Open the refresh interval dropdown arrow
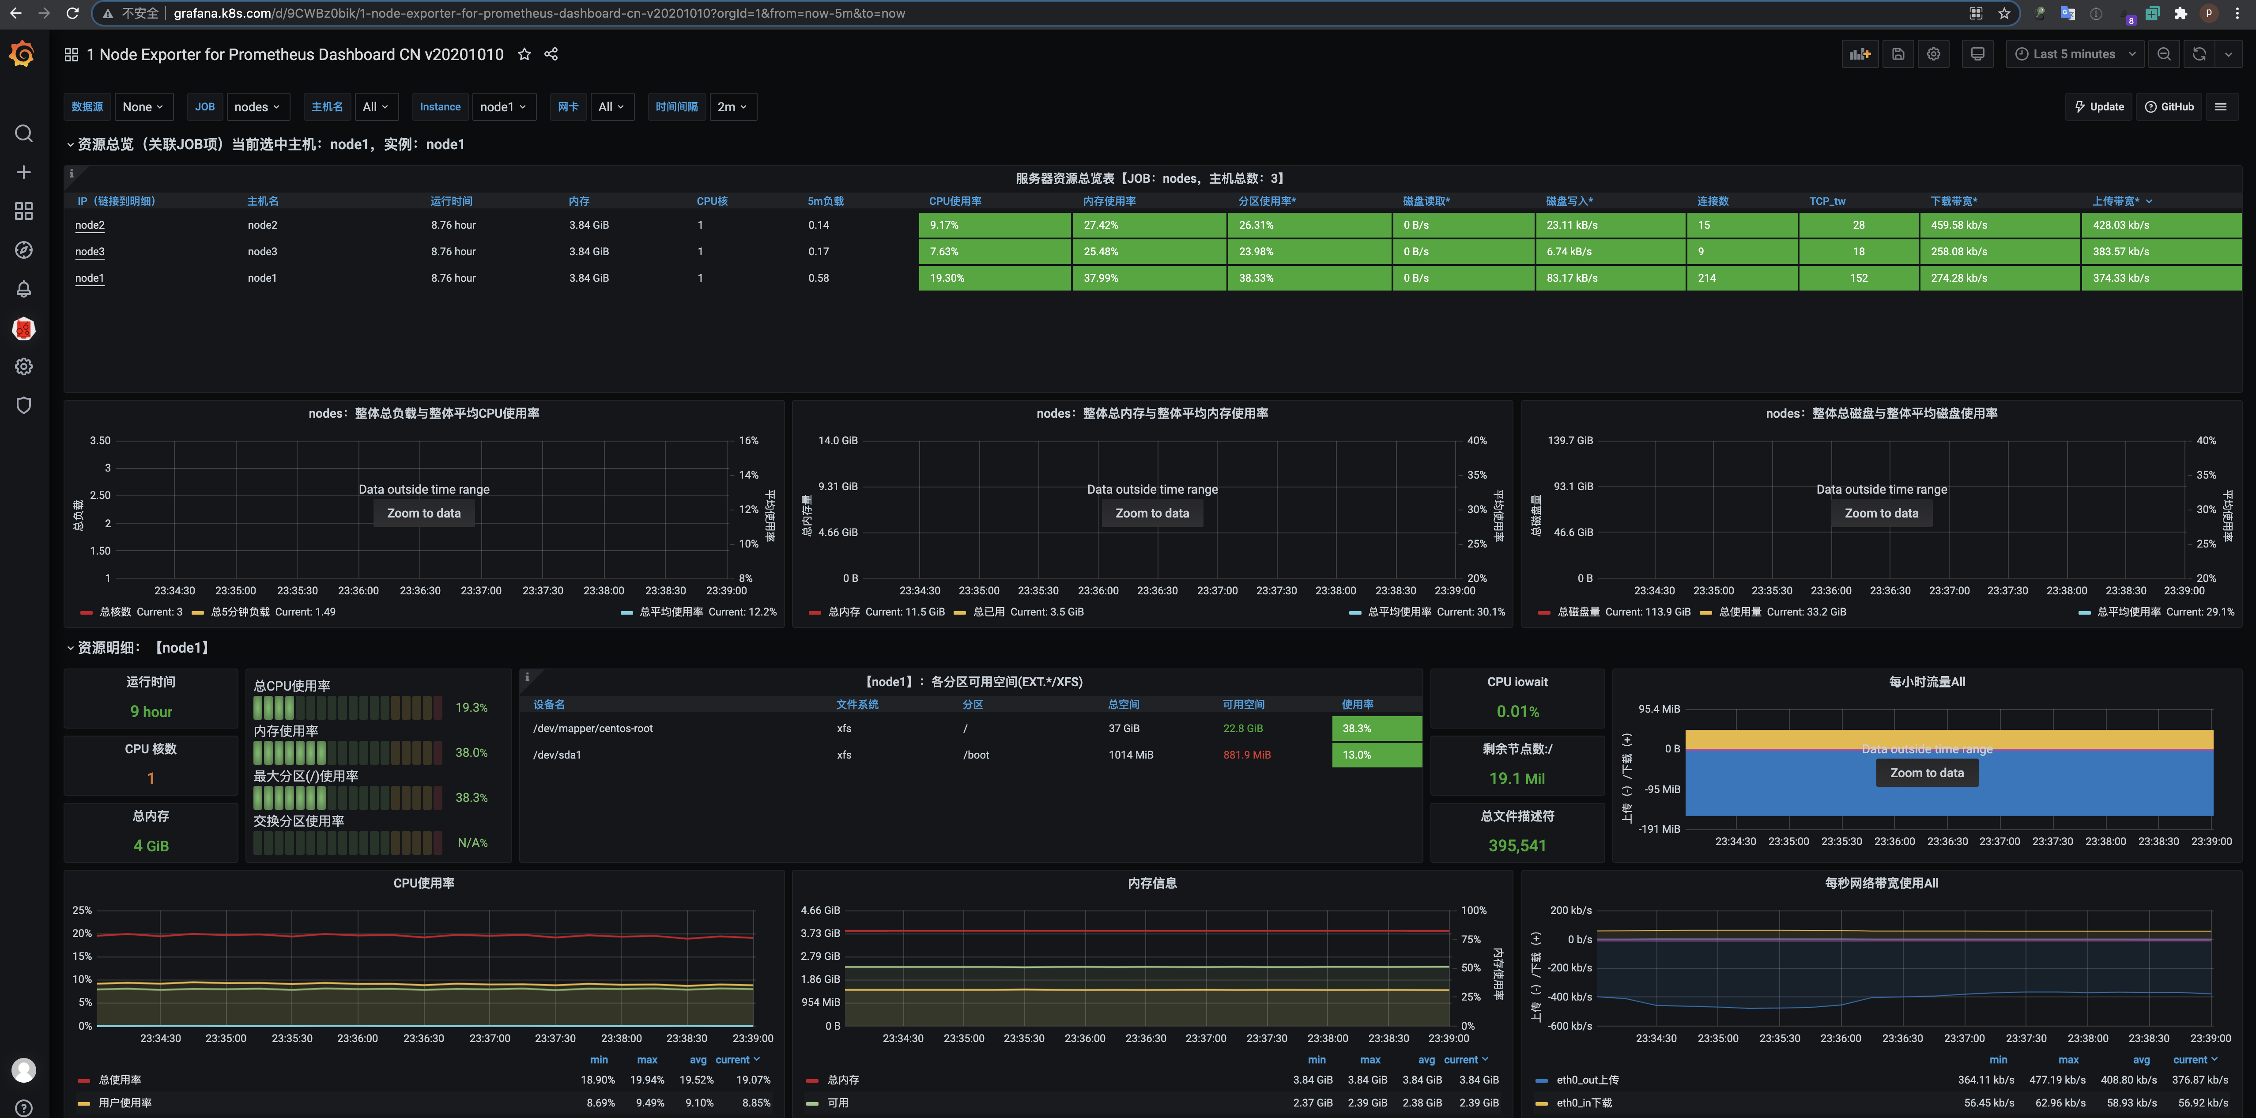2256x1118 pixels. pyautogui.click(x=2229, y=54)
